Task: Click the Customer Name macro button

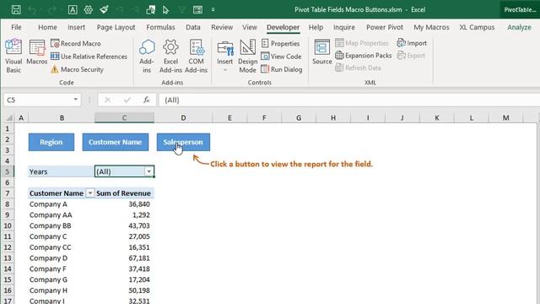Action: (x=116, y=142)
